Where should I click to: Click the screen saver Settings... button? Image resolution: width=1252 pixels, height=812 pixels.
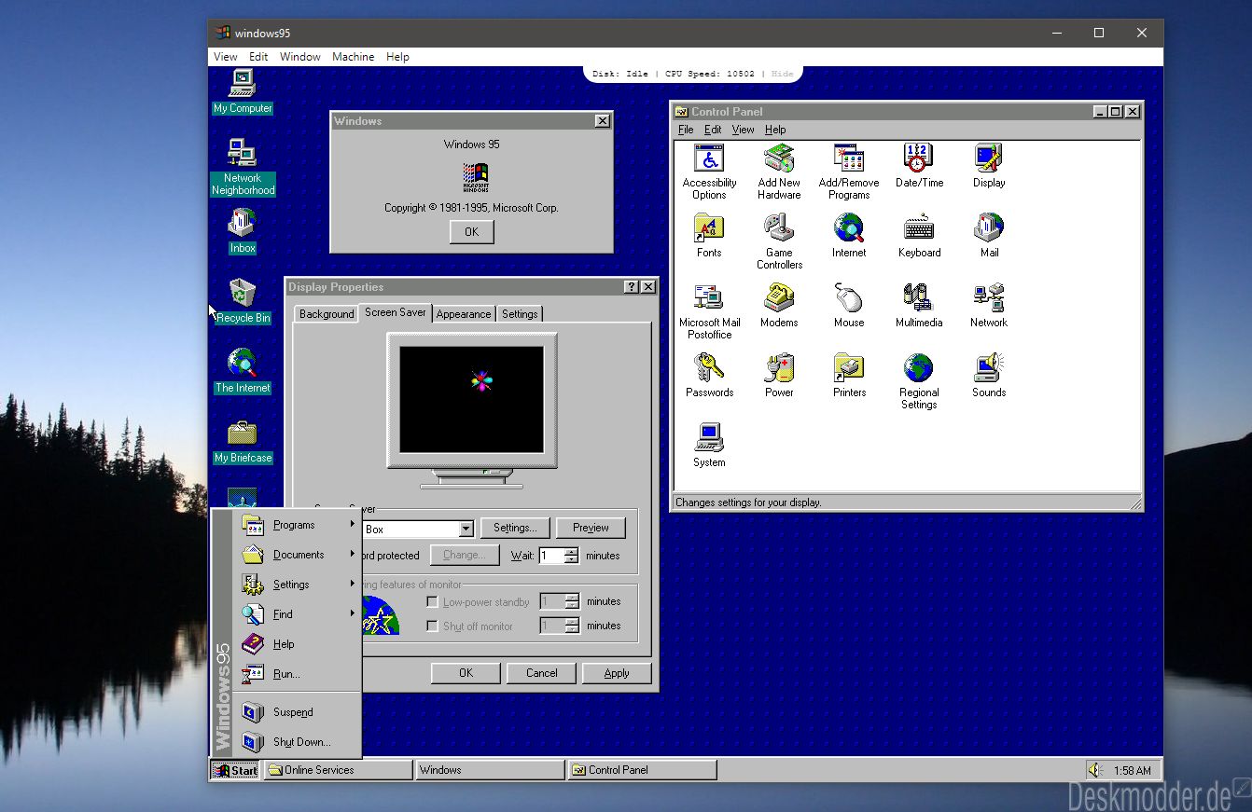point(515,528)
